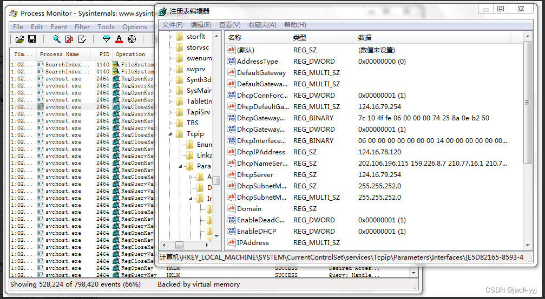
Task: Expand the swenum tree node
Action: [170, 58]
